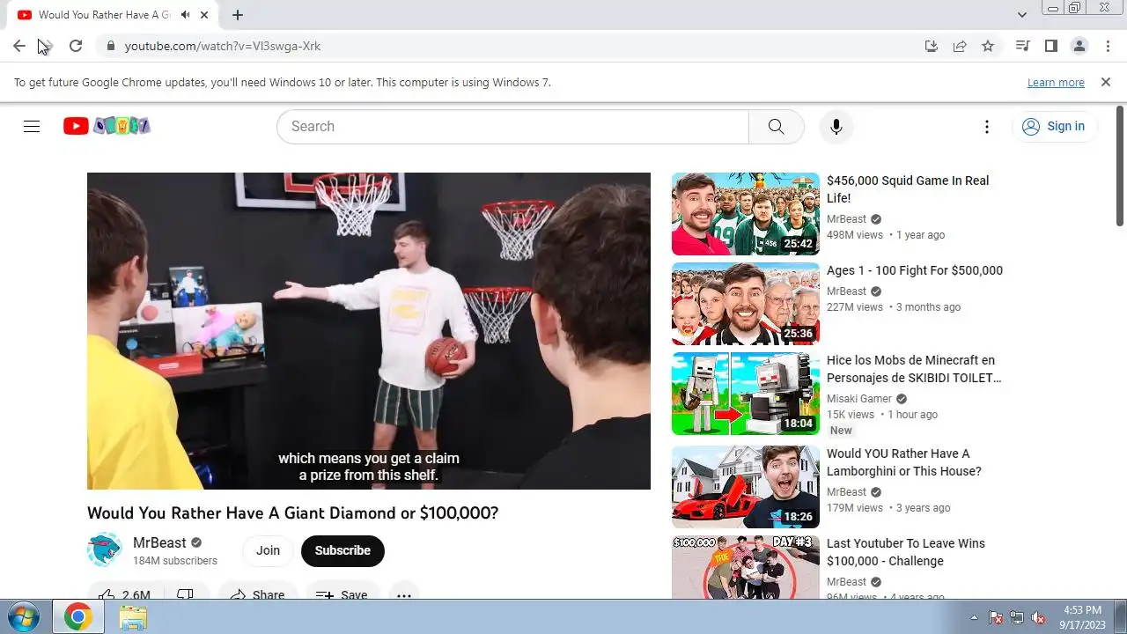
Task: Open Last Youtuber To Leave thumbnail
Action: (x=745, y=567)
